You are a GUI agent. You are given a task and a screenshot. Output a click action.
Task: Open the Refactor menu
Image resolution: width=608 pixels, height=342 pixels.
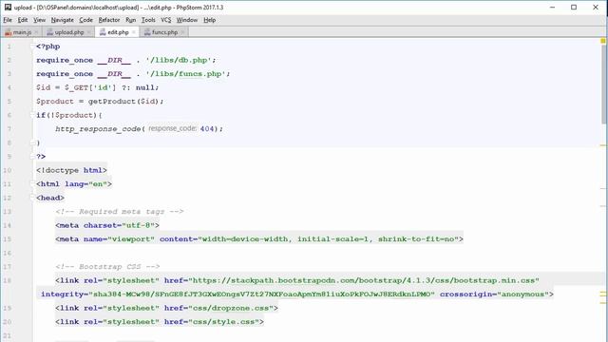tap(109, 20)
